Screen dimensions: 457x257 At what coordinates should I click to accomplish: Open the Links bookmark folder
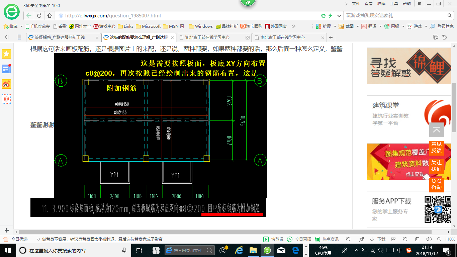[x=125, y=26]
